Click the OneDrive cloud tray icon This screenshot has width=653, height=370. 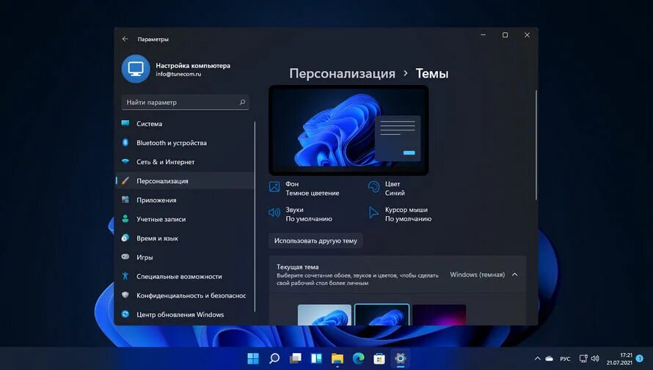[x=550, y=358]
